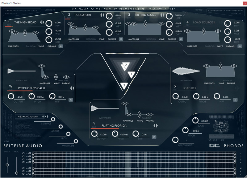Open Mappings for convolver X
Viewport: 247px width, 178px height.
point(209,83)
